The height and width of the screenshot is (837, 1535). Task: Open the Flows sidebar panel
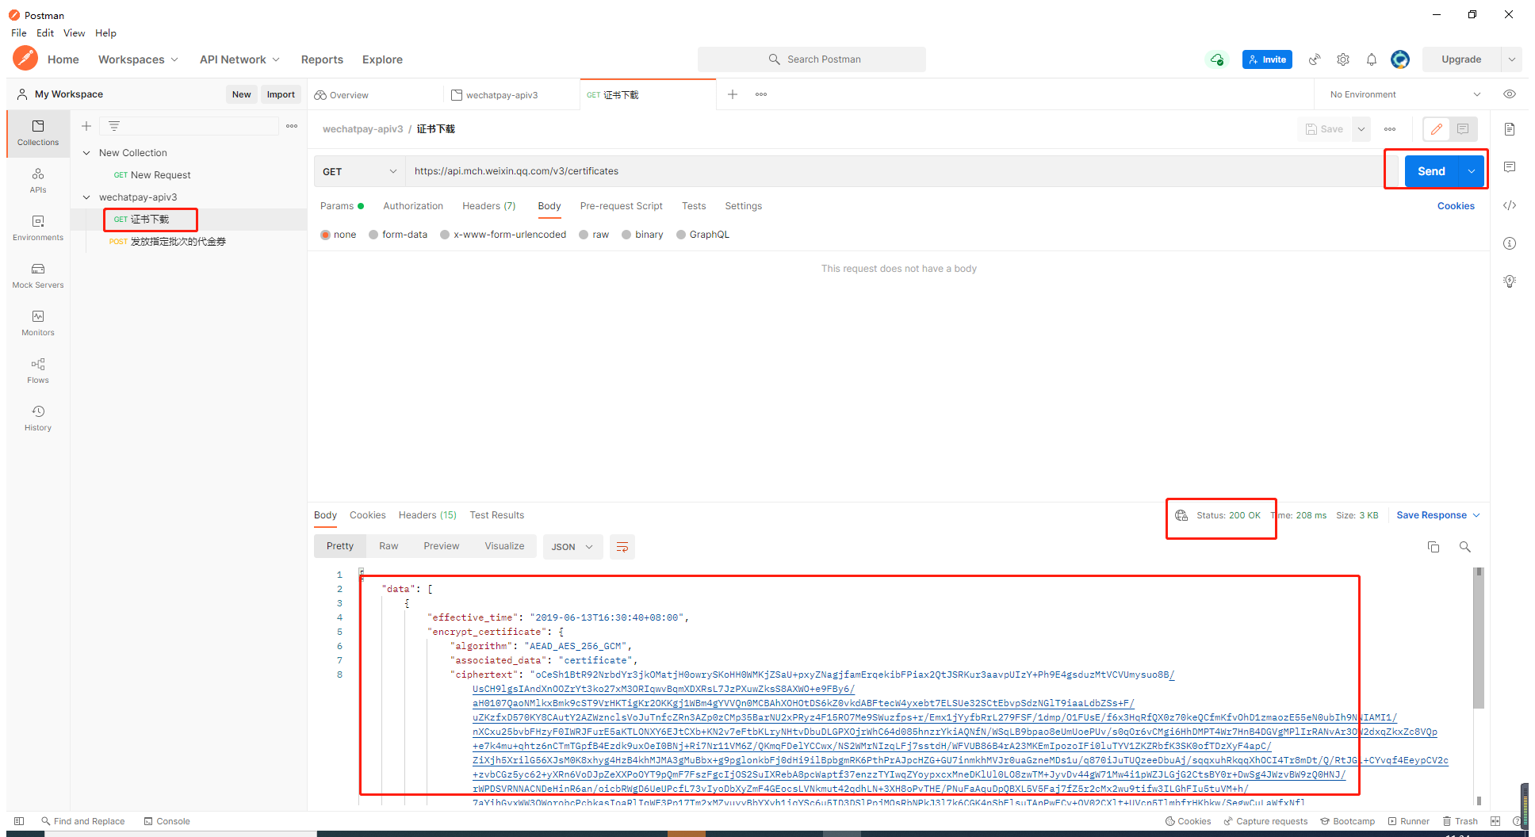click(x=38, y=371)
